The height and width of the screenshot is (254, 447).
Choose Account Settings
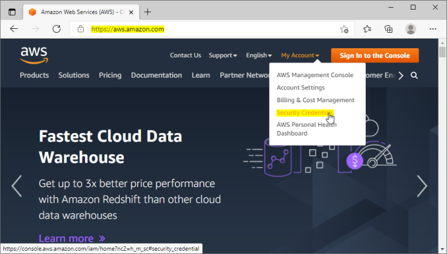[x=301, y=87]
